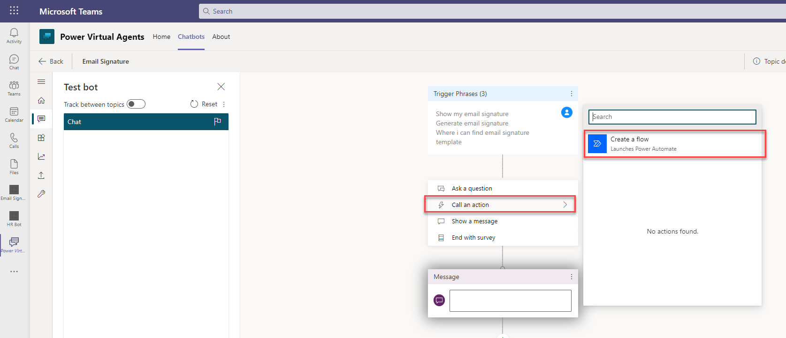Open Trigger Phrases node options menu

tap(571, 94)
